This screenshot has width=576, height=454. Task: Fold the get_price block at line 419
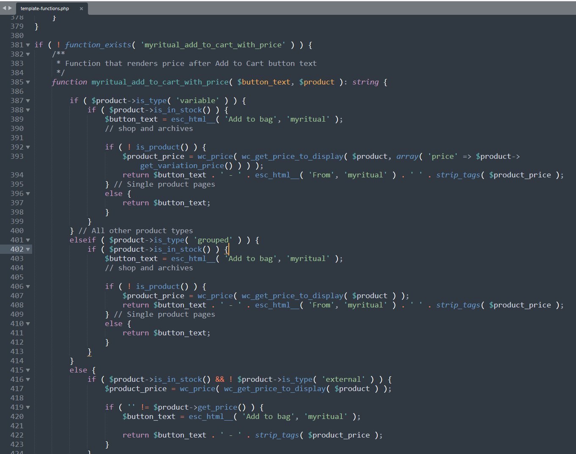28,407
